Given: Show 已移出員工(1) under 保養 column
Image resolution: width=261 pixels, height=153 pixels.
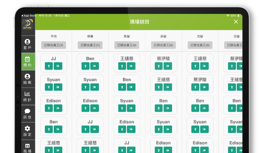Looking at the screenshot, I should (x=90, y=45).
